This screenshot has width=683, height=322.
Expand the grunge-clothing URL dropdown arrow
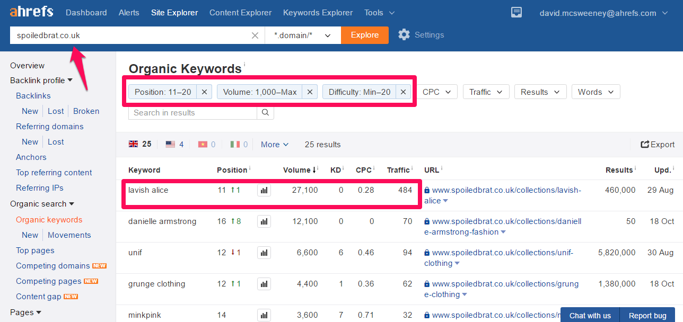[x=464, y=295]
